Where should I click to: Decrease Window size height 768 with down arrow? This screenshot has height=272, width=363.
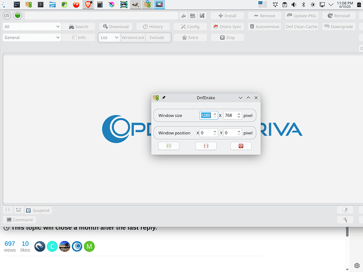[239, 117]
